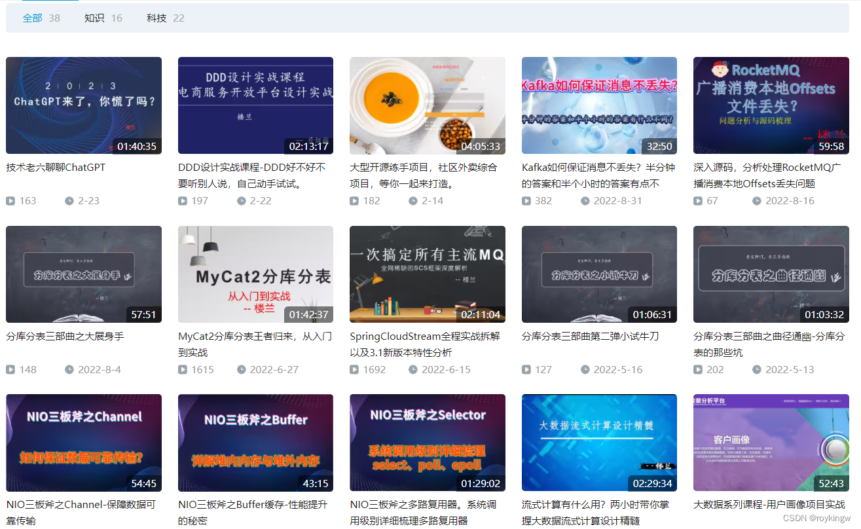The width and height of the screenshot is (861, 529).
Task: Click the 54:45 duration badge
Action: tap(144, 483)
